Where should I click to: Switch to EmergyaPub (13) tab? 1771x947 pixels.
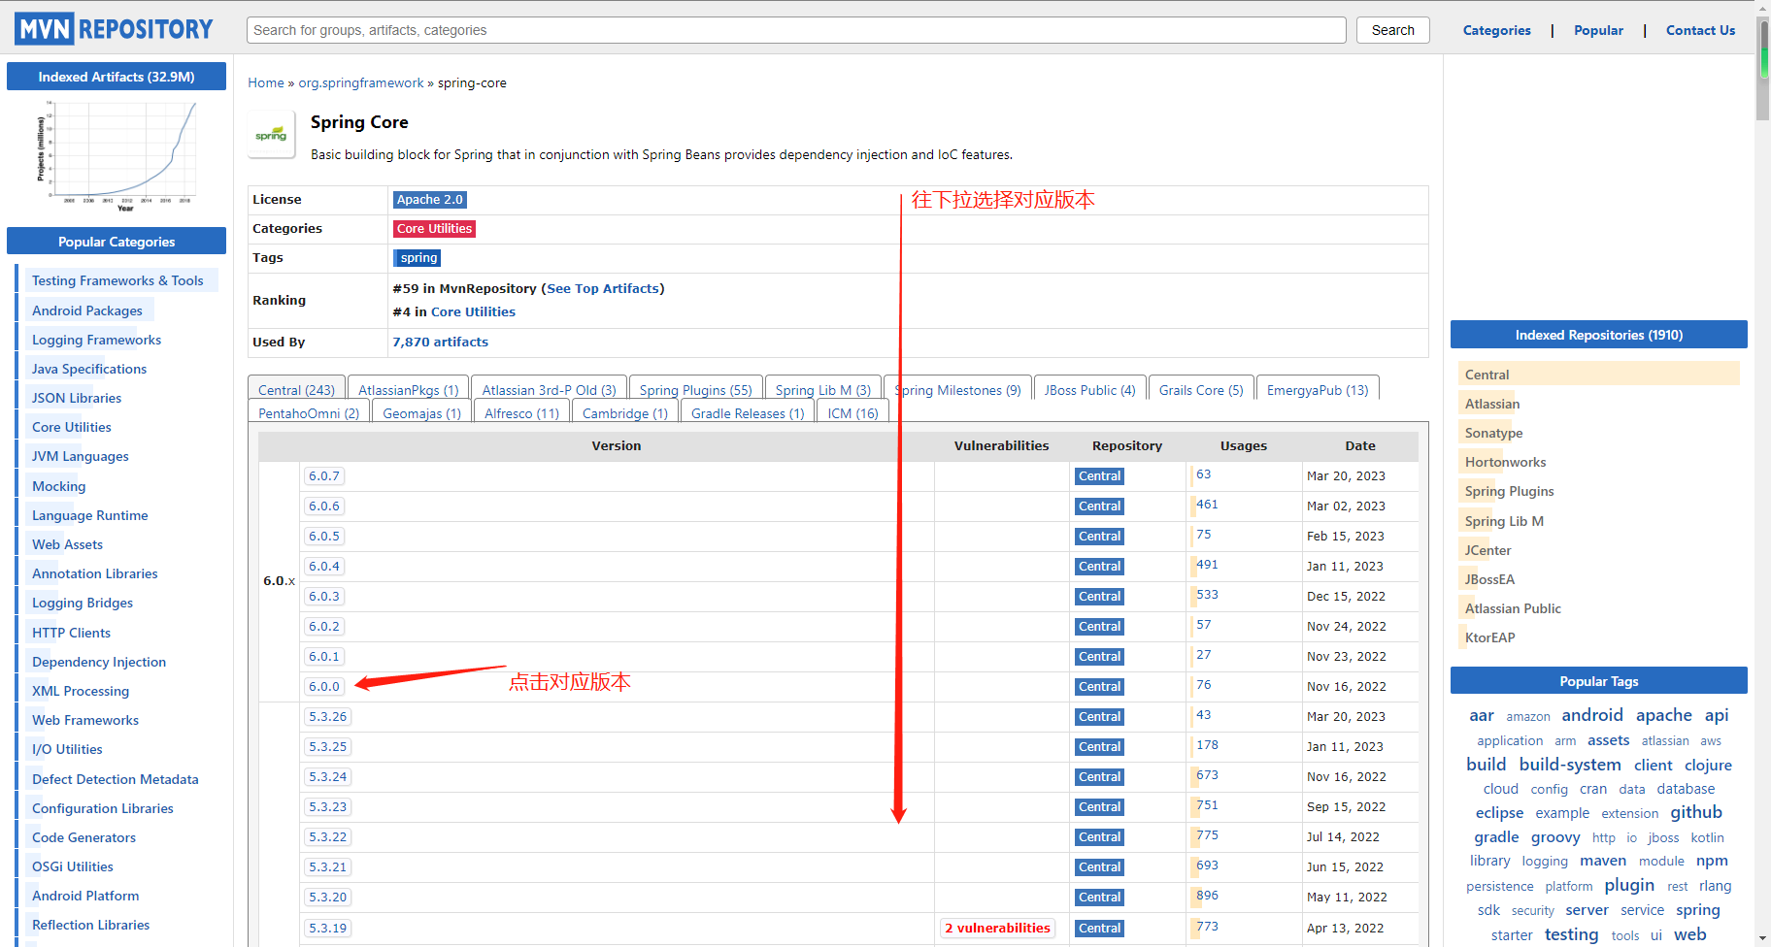point(1317,389)
